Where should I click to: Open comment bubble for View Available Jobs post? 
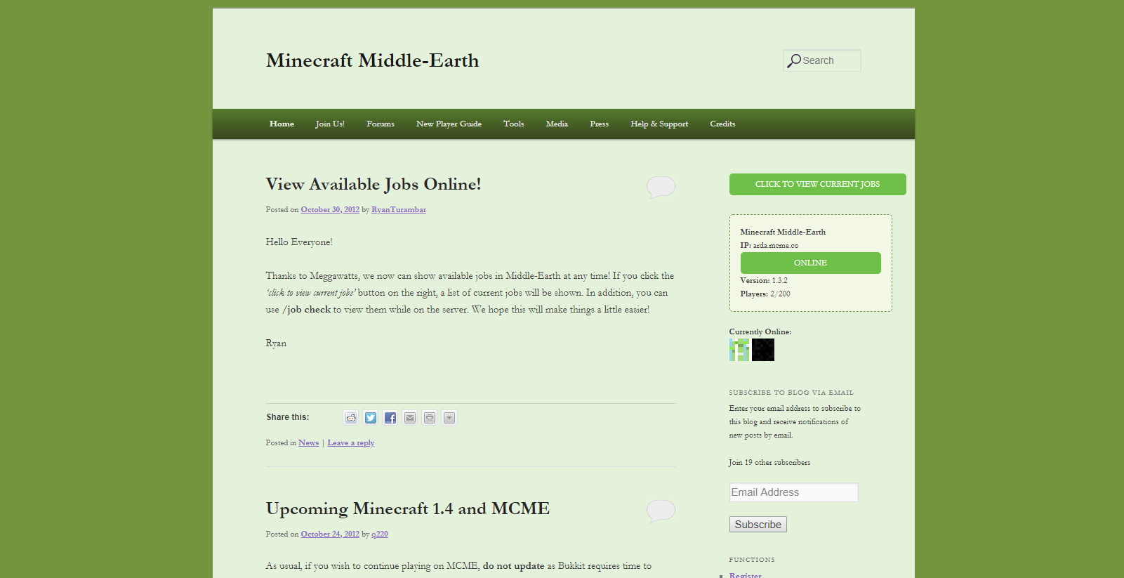[661, 187]
